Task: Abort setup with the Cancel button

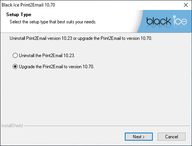Action: click(171, 137)
